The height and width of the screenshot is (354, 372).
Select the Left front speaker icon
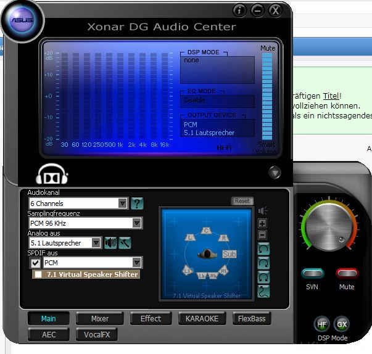point(190,237)
